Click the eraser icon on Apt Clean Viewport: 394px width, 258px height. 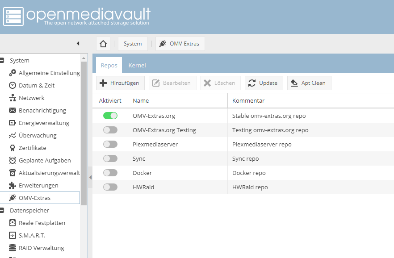pos(294,83)
